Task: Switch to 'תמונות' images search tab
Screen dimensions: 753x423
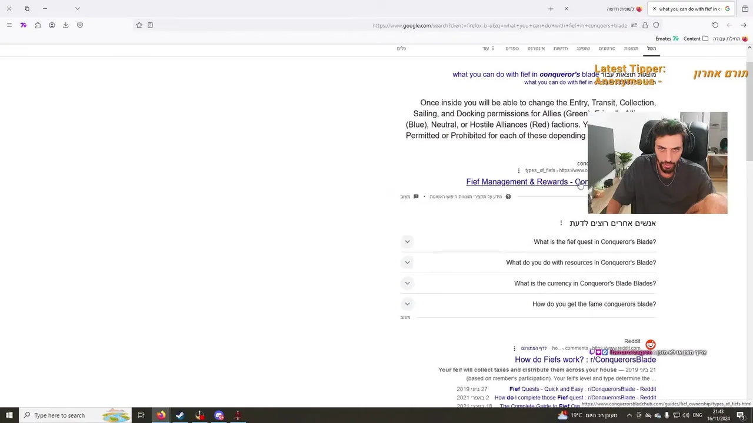Action: pos(631,49)
